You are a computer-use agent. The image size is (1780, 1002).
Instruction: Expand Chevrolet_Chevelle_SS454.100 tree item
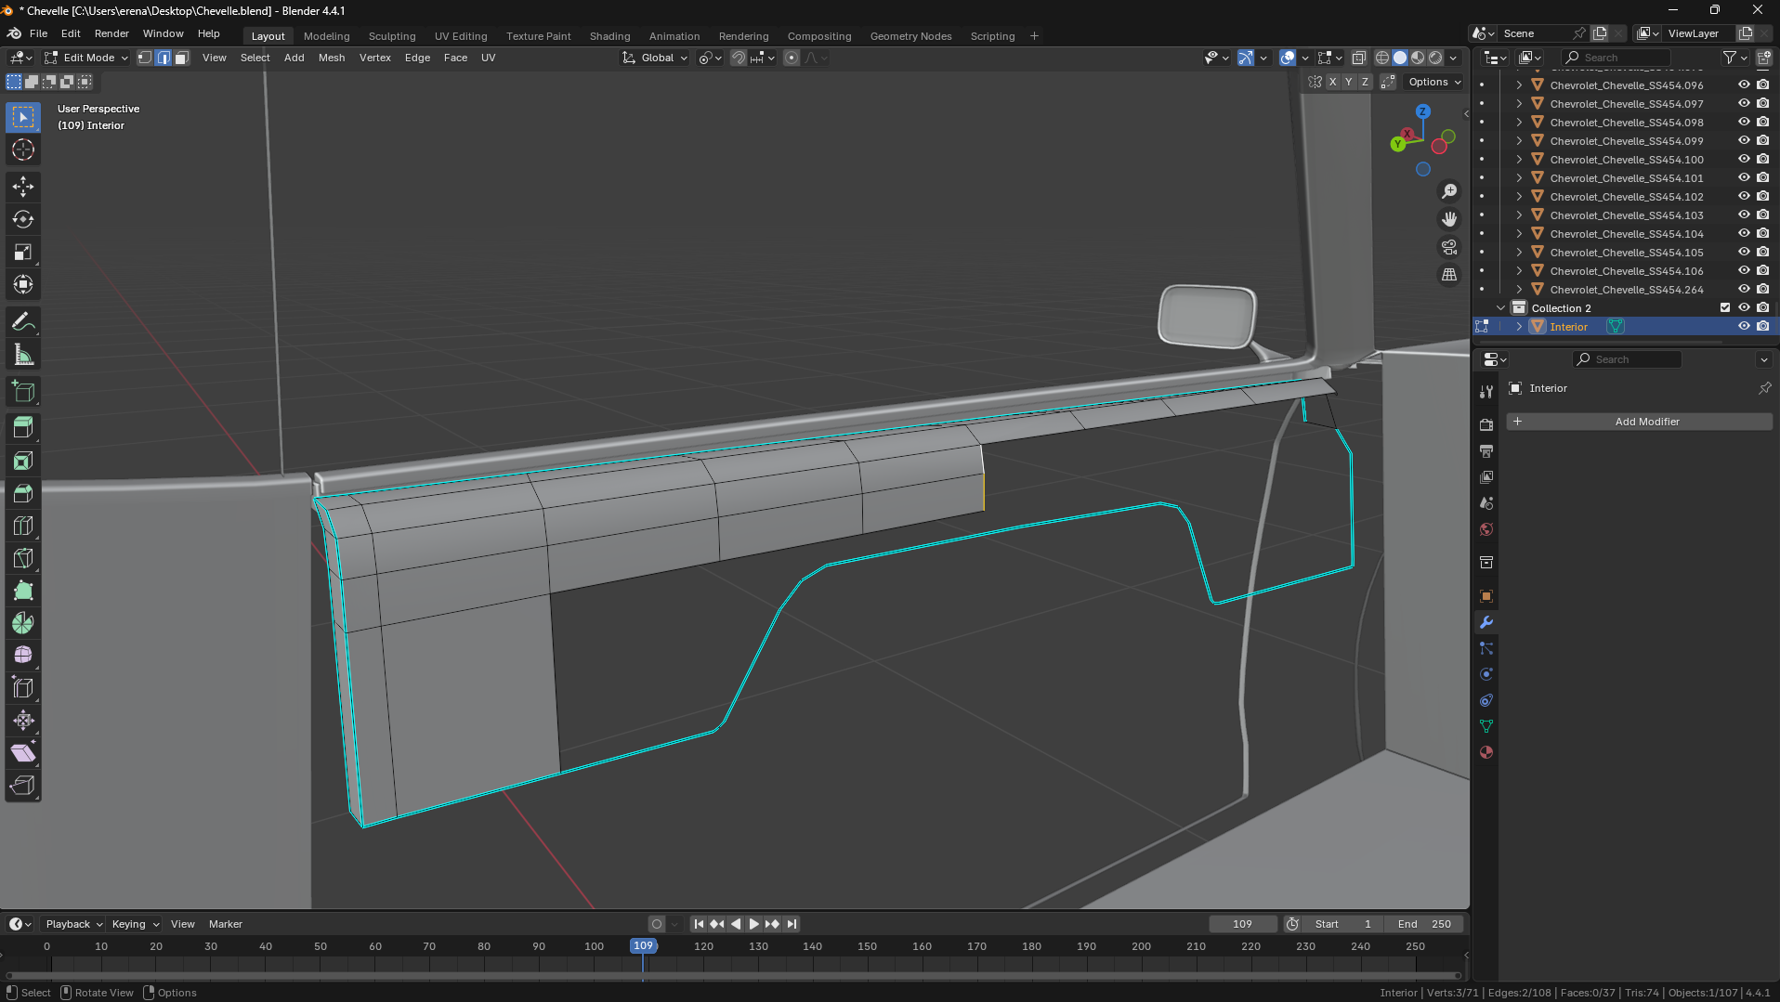[1519, 159]
